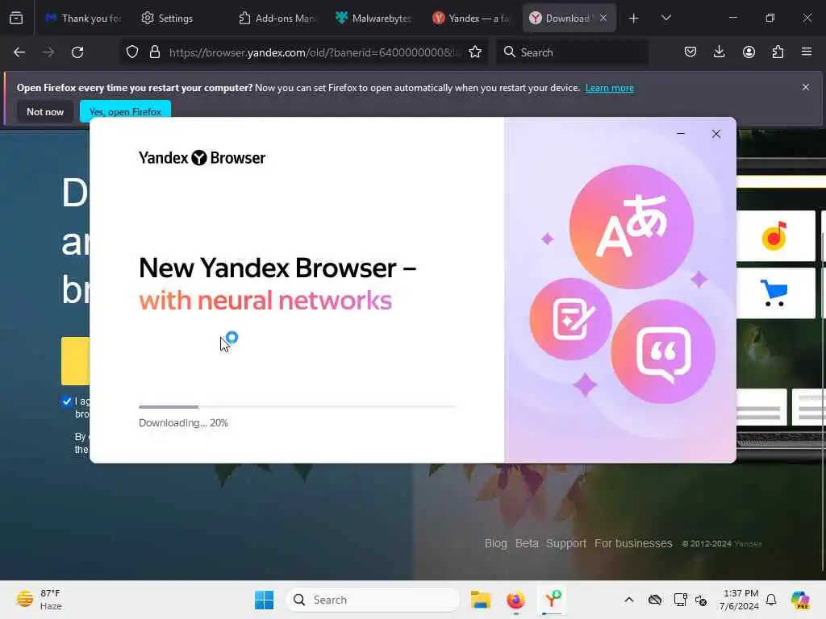Open a new tab with plus

634,19
